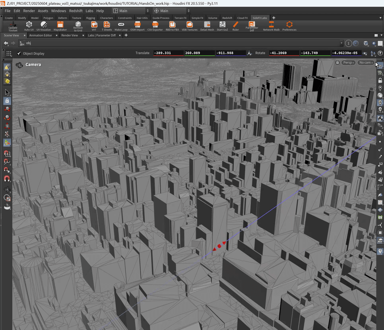384x330 pixels.
Task: Click the VDB Textures tool icon
Action: 190,25
